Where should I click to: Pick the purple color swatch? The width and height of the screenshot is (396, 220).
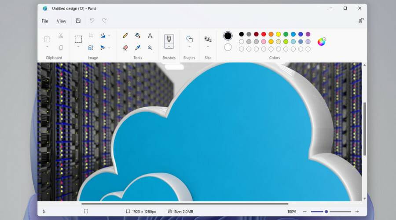pos(308,34)
